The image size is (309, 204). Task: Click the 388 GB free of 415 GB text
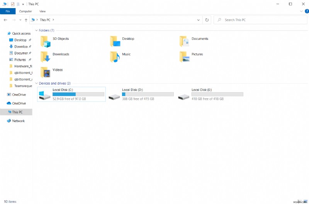(138, 99)
